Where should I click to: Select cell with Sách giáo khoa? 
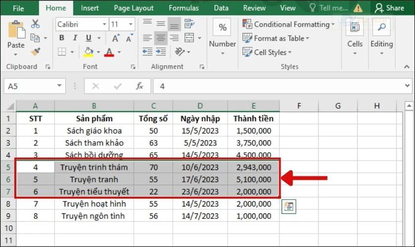[x=94, y=131]
